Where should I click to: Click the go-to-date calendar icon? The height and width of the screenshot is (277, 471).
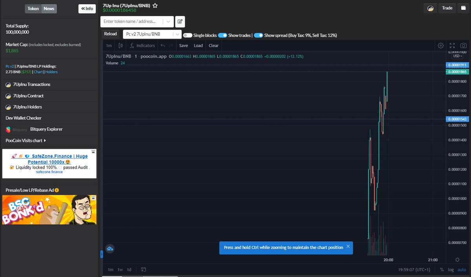144,270
